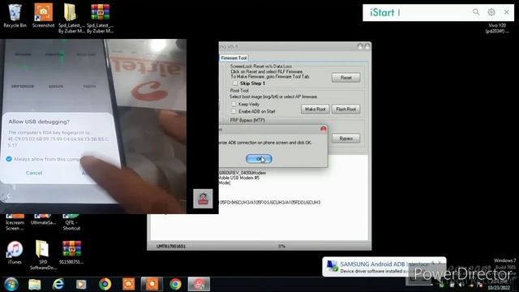This screenshot has height=292, width=519.
Task: Open the Recycle Bin desktop icon
Action: point(15,15)
